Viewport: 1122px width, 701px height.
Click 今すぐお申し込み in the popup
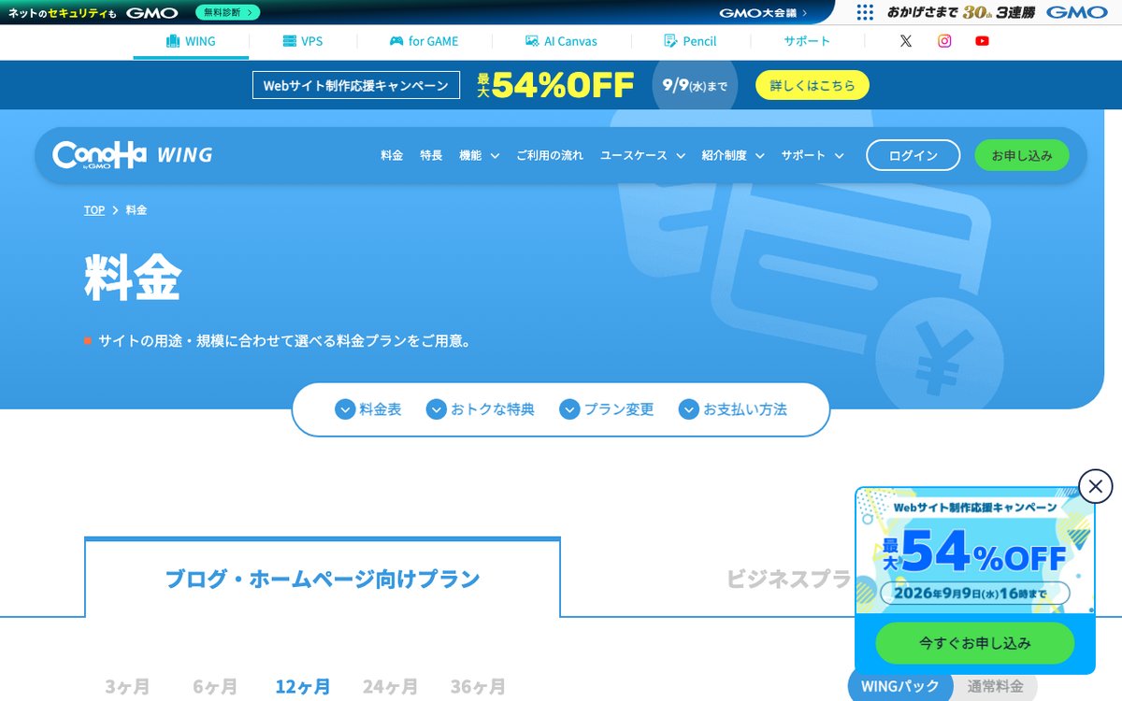[975, 643]
